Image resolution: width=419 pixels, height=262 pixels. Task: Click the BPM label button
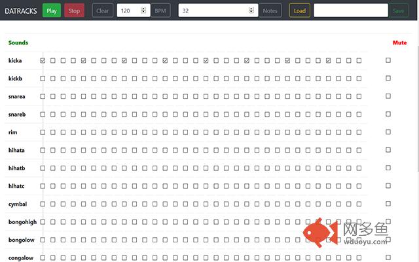[160, 10]
